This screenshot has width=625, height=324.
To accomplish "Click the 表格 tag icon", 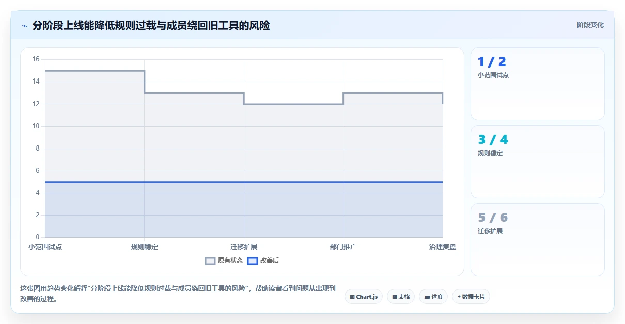I will 395,297.
